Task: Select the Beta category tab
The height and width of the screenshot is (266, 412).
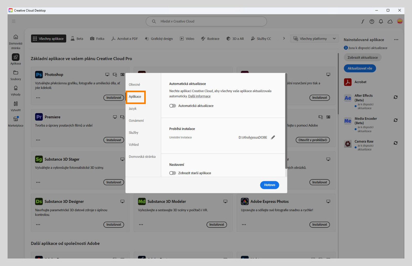Action: tap(77, 39)
